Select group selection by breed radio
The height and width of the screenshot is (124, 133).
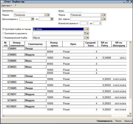3,29
